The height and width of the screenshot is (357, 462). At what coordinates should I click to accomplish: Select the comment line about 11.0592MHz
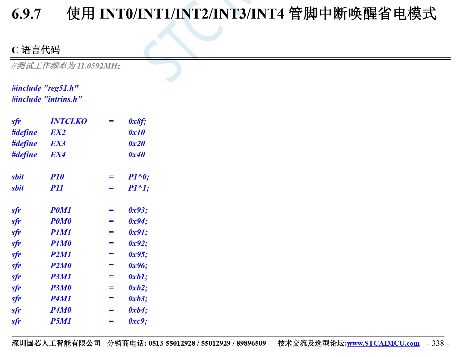66,66
